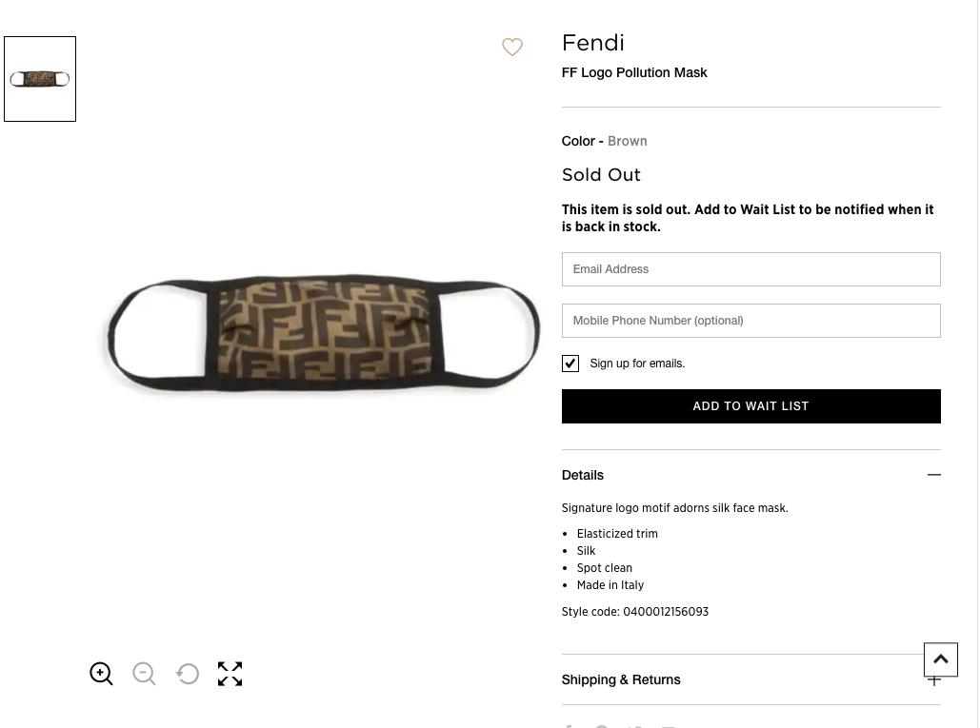Expand the Shipping & Returns section
Screen dimensions: 980x728
933,679
